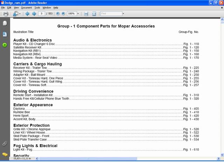Click inside the Find search box
The width and height of the screenshot is (224, 168).
click(111, 14)
